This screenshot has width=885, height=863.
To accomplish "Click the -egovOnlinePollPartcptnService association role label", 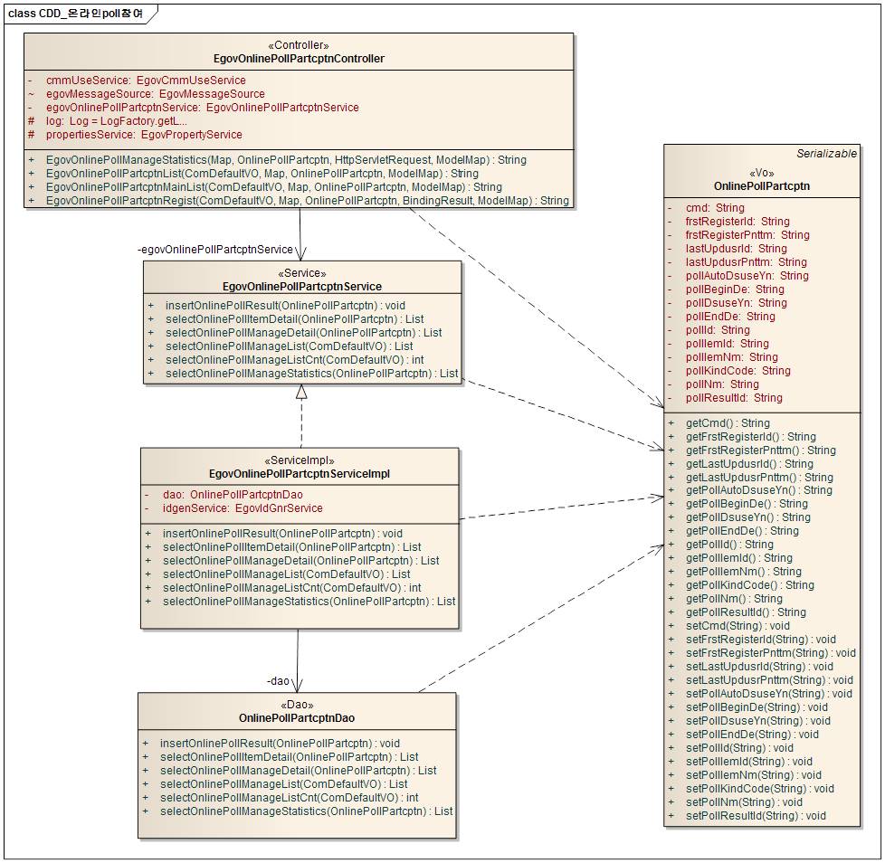I will point(215,250).
